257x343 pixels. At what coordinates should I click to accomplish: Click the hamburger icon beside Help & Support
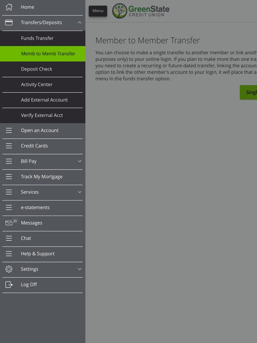[x=9, y=254]
